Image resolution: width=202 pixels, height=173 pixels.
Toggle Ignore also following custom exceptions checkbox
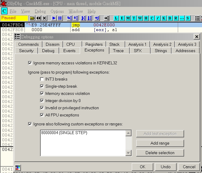(30, 124)
